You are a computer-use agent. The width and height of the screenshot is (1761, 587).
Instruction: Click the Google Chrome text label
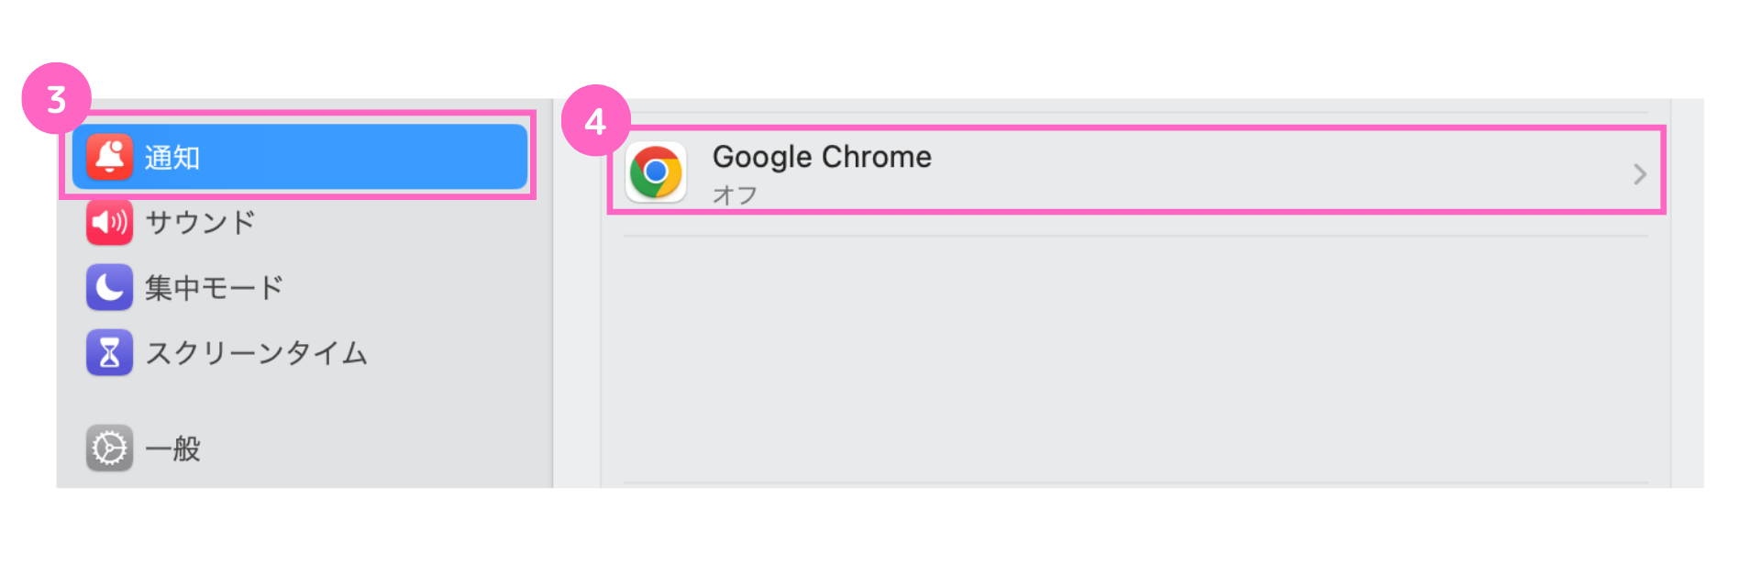point(822,157)
